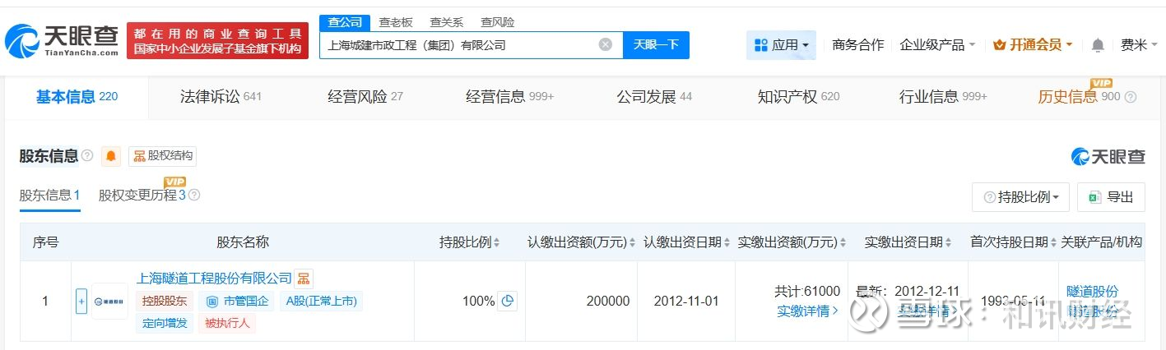The height and width of the screenshot is (350, 1166).
Task: Open the 经营信息 tab
Action: [510, 97]
